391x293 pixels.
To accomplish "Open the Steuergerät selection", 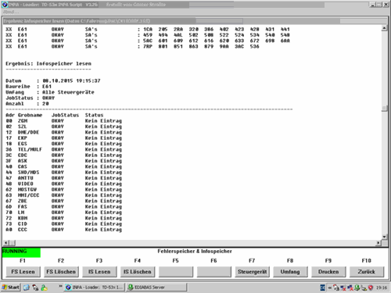I will pyautogui.click(x=252, y=272).
